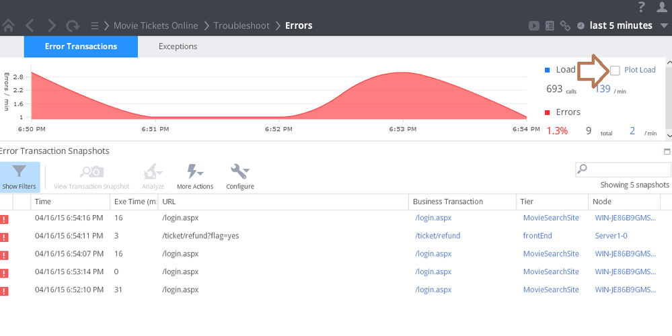Click the red Errors legend swatch

click(547, 113)
